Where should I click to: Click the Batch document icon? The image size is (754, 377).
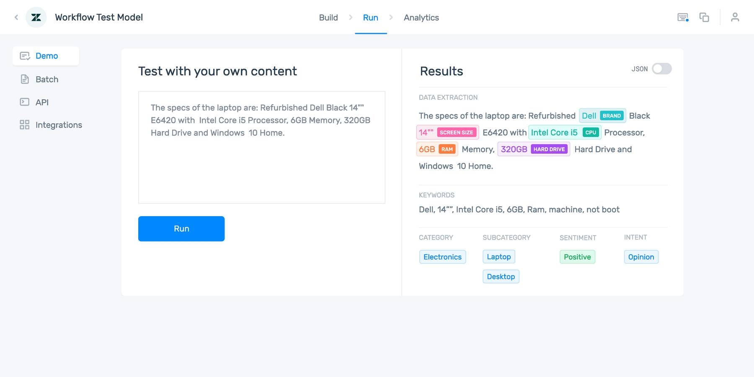point(25,79)
